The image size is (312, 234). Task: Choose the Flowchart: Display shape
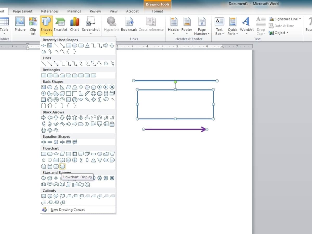[x=62, y=166]
